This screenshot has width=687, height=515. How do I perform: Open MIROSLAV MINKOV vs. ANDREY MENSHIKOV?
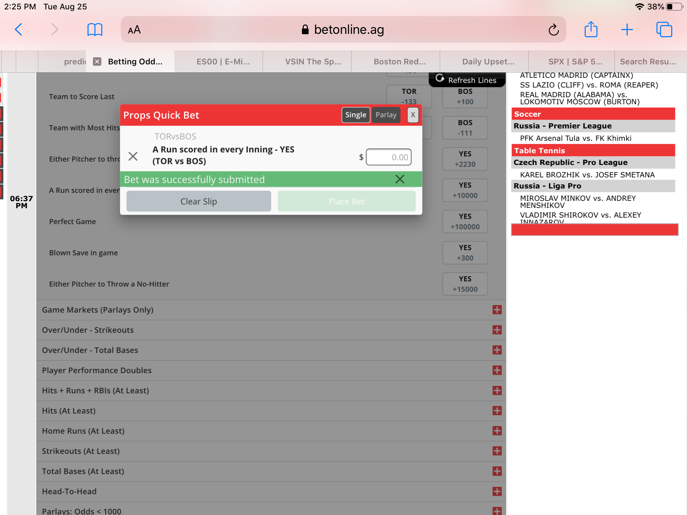578,202
